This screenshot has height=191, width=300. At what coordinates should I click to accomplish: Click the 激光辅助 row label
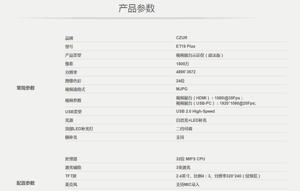coord(73,167)
